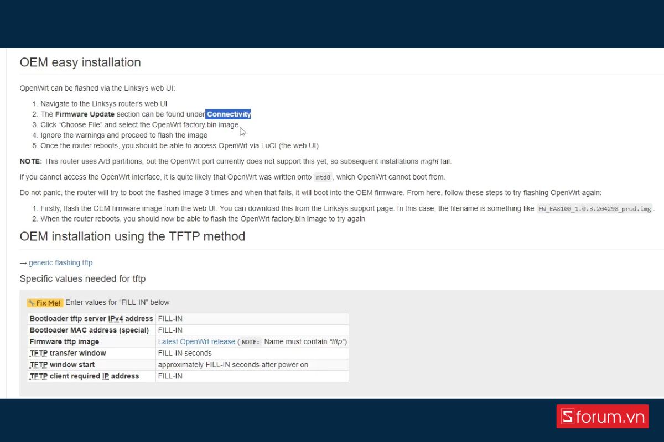Click the Bootloader MAC address (special) cell
Image resolution: width=664 pixels, height=442 pixels.
click(x=92, y=330)
